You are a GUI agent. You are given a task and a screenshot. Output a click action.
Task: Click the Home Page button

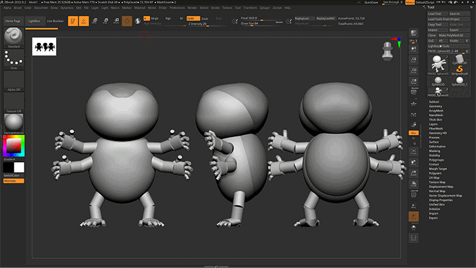click(x=13, y=21)
